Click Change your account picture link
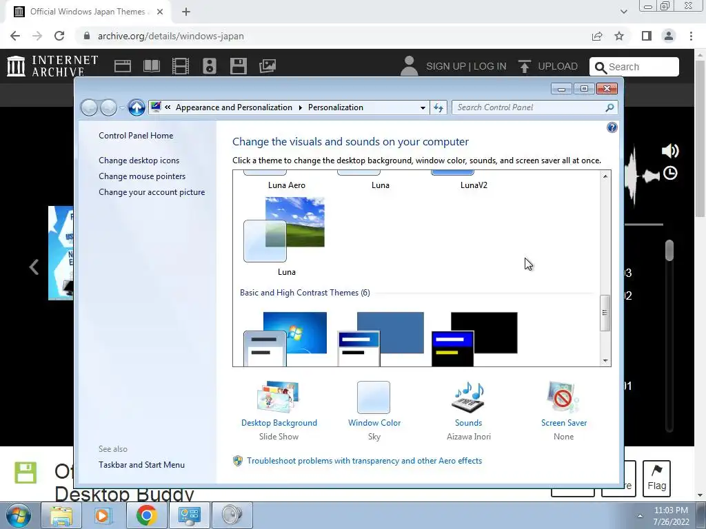 (152, 192)
